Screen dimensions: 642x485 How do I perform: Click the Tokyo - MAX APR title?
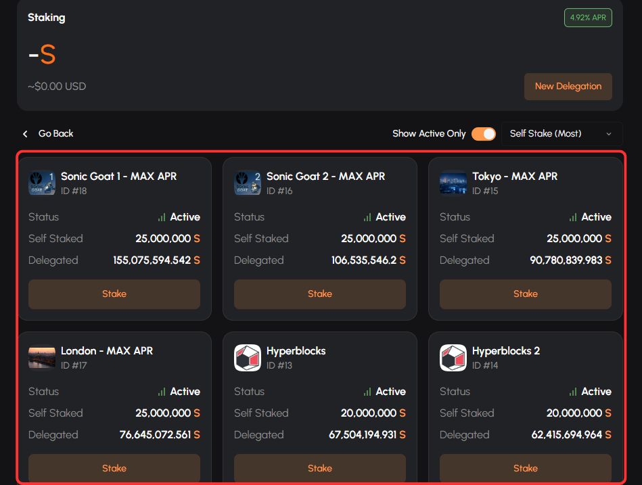point(515,177)
